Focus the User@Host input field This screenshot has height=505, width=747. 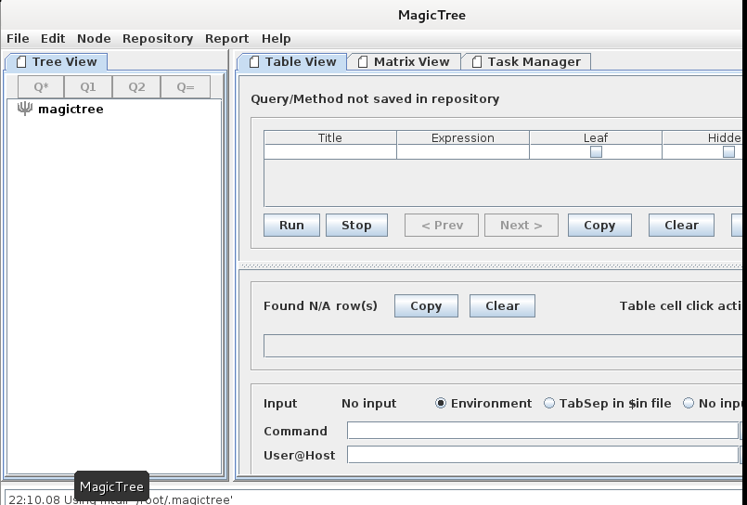coord(543,455)
